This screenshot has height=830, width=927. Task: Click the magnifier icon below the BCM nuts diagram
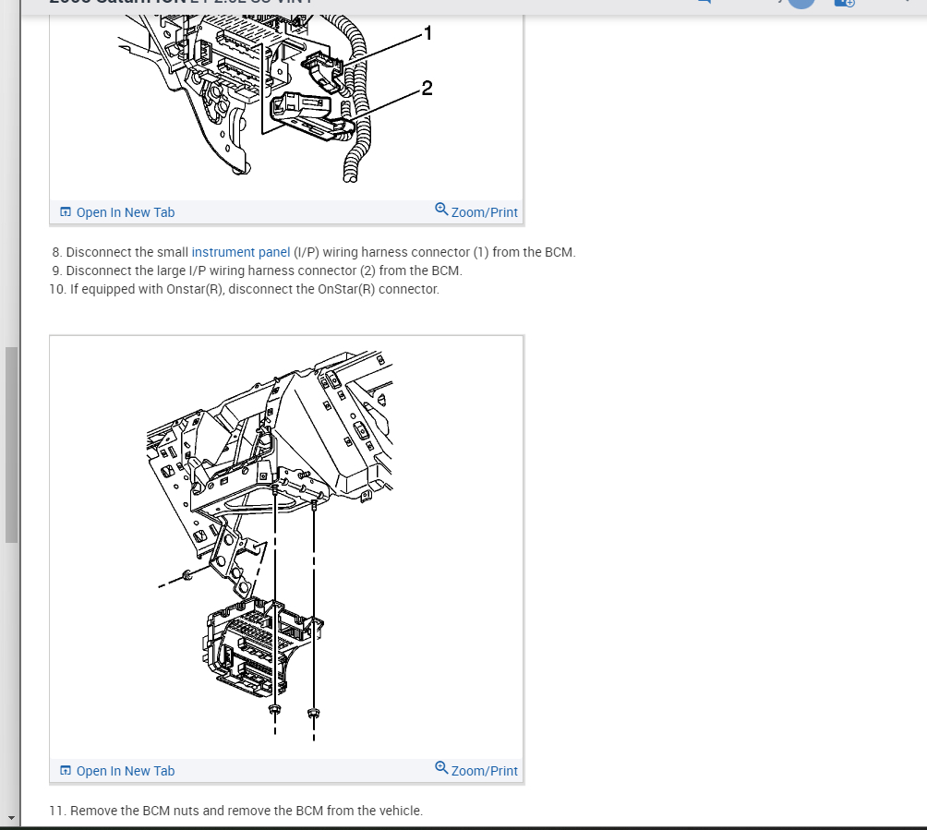pyautogui.click(x=441, y=768)
